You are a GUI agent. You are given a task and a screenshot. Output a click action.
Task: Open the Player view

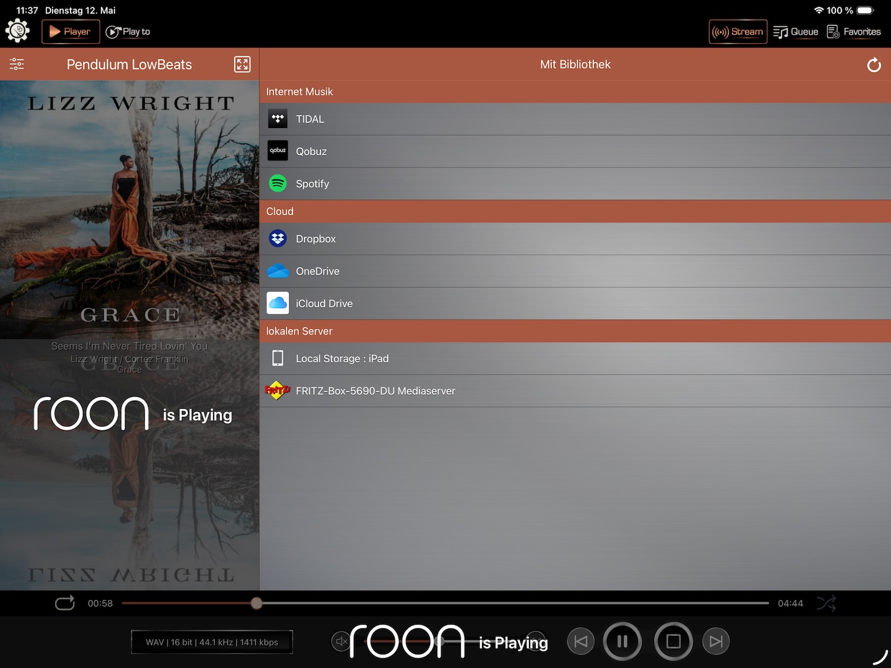(71, 32)
